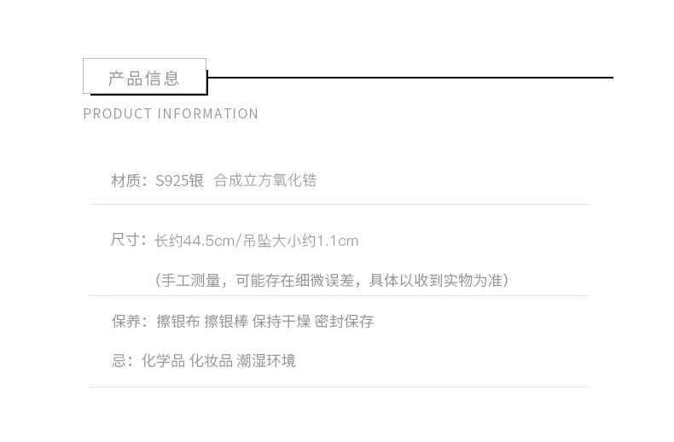Select the S925银 material text

tap(179, 181)
